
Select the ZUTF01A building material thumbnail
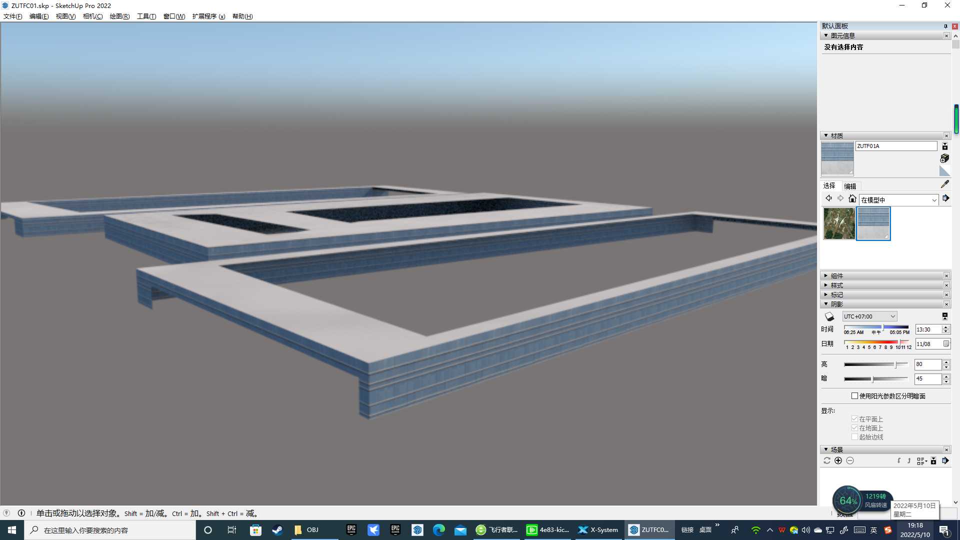pyautogui.click(x=873, y=223)
